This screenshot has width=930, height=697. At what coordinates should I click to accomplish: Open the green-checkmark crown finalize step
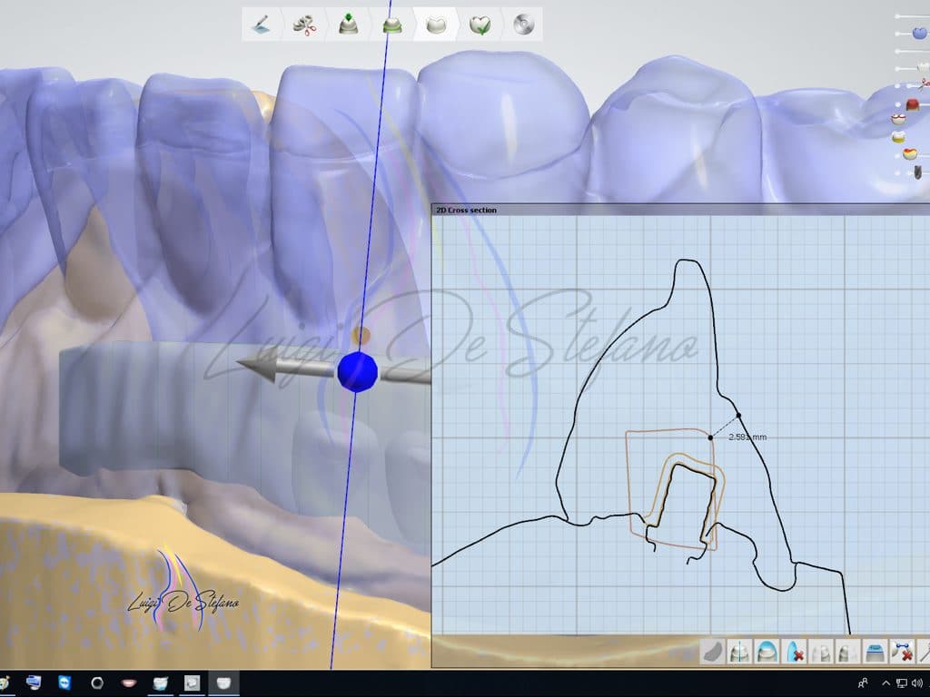(480, 25)
